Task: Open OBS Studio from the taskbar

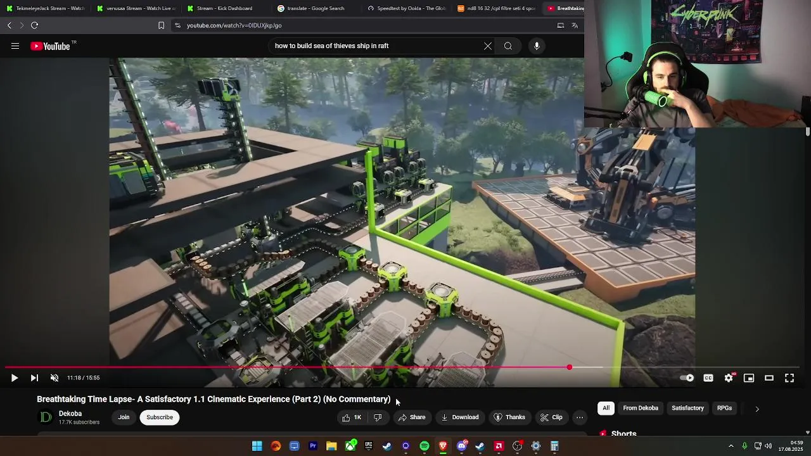Action: (518, 446)
